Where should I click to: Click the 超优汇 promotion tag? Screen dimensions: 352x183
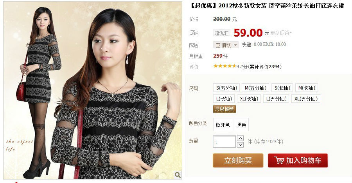(x=222, y=33)
